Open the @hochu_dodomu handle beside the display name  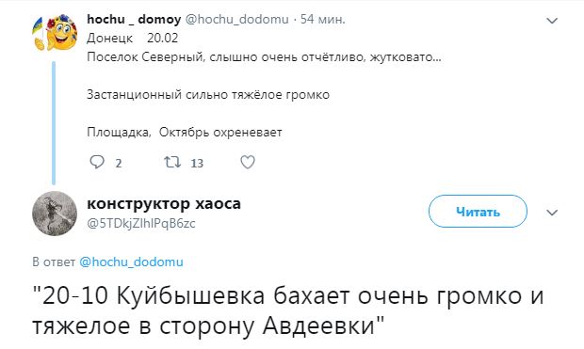tap(236, 19)
